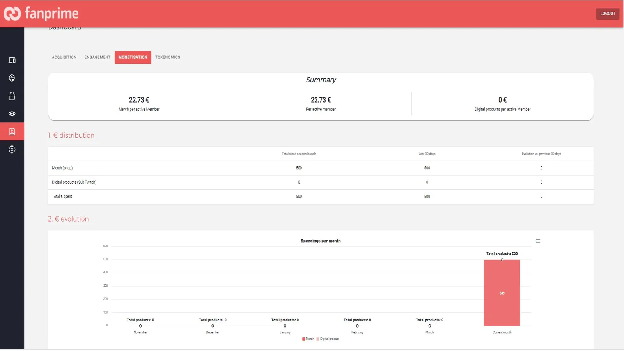Screen dimensions: 624x351
Task: Open the devices icon in the sidebar
Action: click(x=12, y=60)
